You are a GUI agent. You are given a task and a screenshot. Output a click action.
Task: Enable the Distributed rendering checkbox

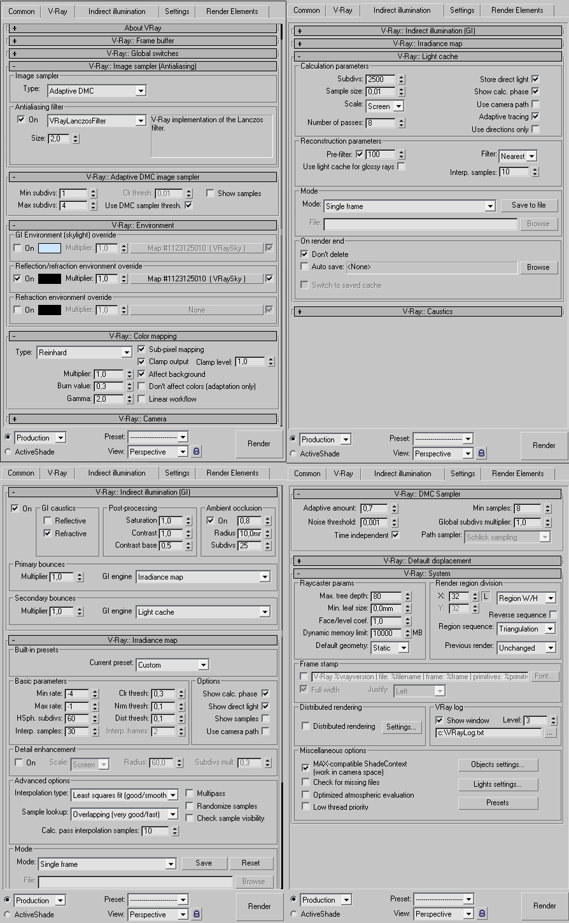306,726
